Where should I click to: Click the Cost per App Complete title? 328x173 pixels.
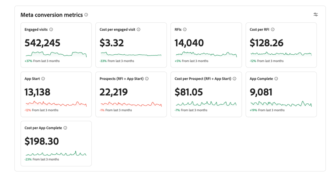point(43,128)
